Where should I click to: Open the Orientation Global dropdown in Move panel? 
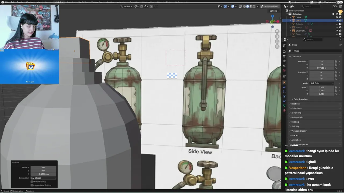44,178
